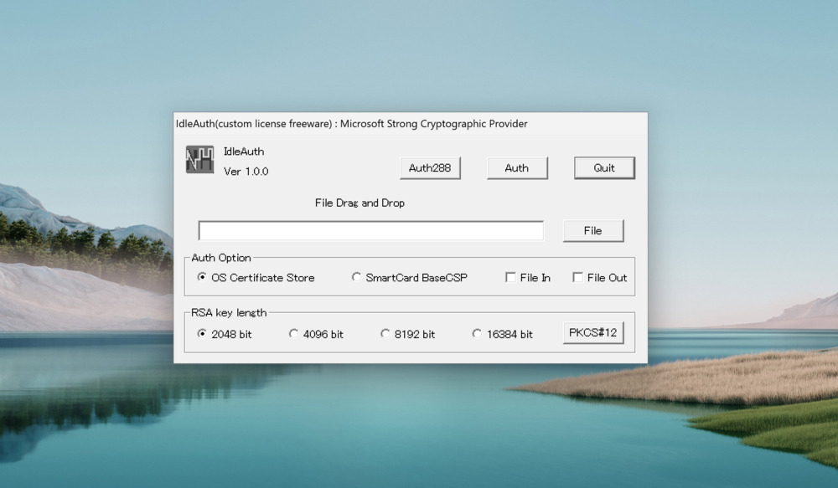Click the 'IdleAuth' name label beside the icon
838x488 pixels.
point(244,152)
